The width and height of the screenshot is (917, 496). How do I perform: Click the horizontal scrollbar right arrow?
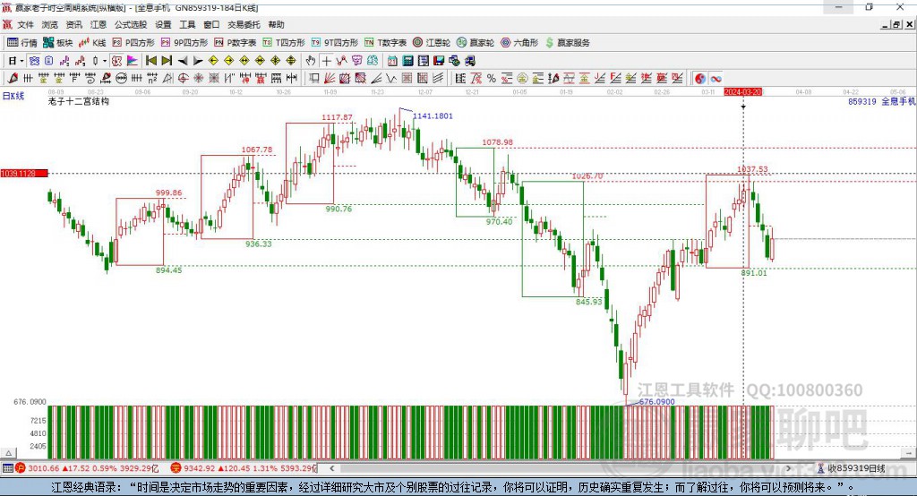coord(788,468)
